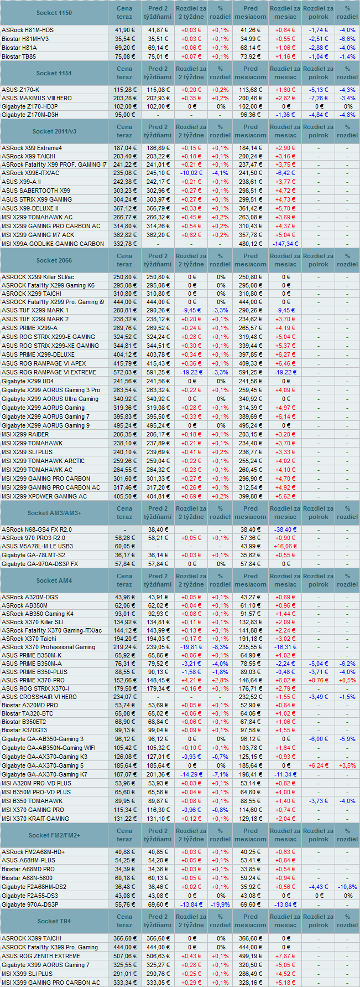360x987 pixels.
Task: Click half-year percent -10,8% of Gigabyte F2A68HM-DS2
Action: point(347,887)
